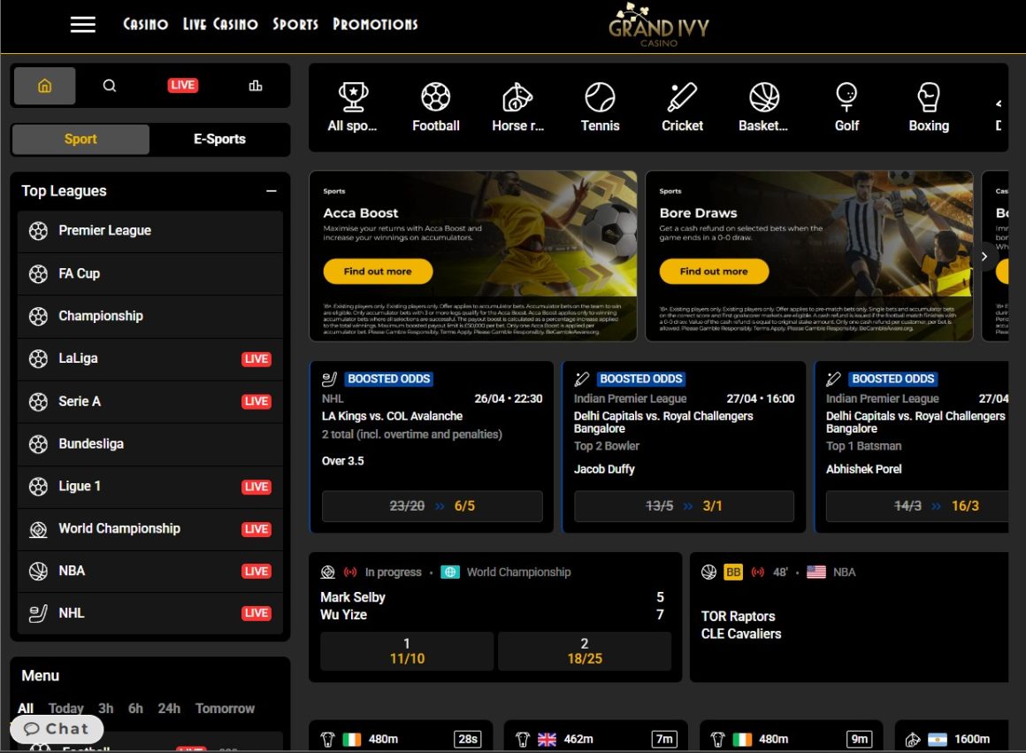This screenshot has width=1026, height=753.
Task: Go to the sportsbook home icon
Action: tap(44, 86)
